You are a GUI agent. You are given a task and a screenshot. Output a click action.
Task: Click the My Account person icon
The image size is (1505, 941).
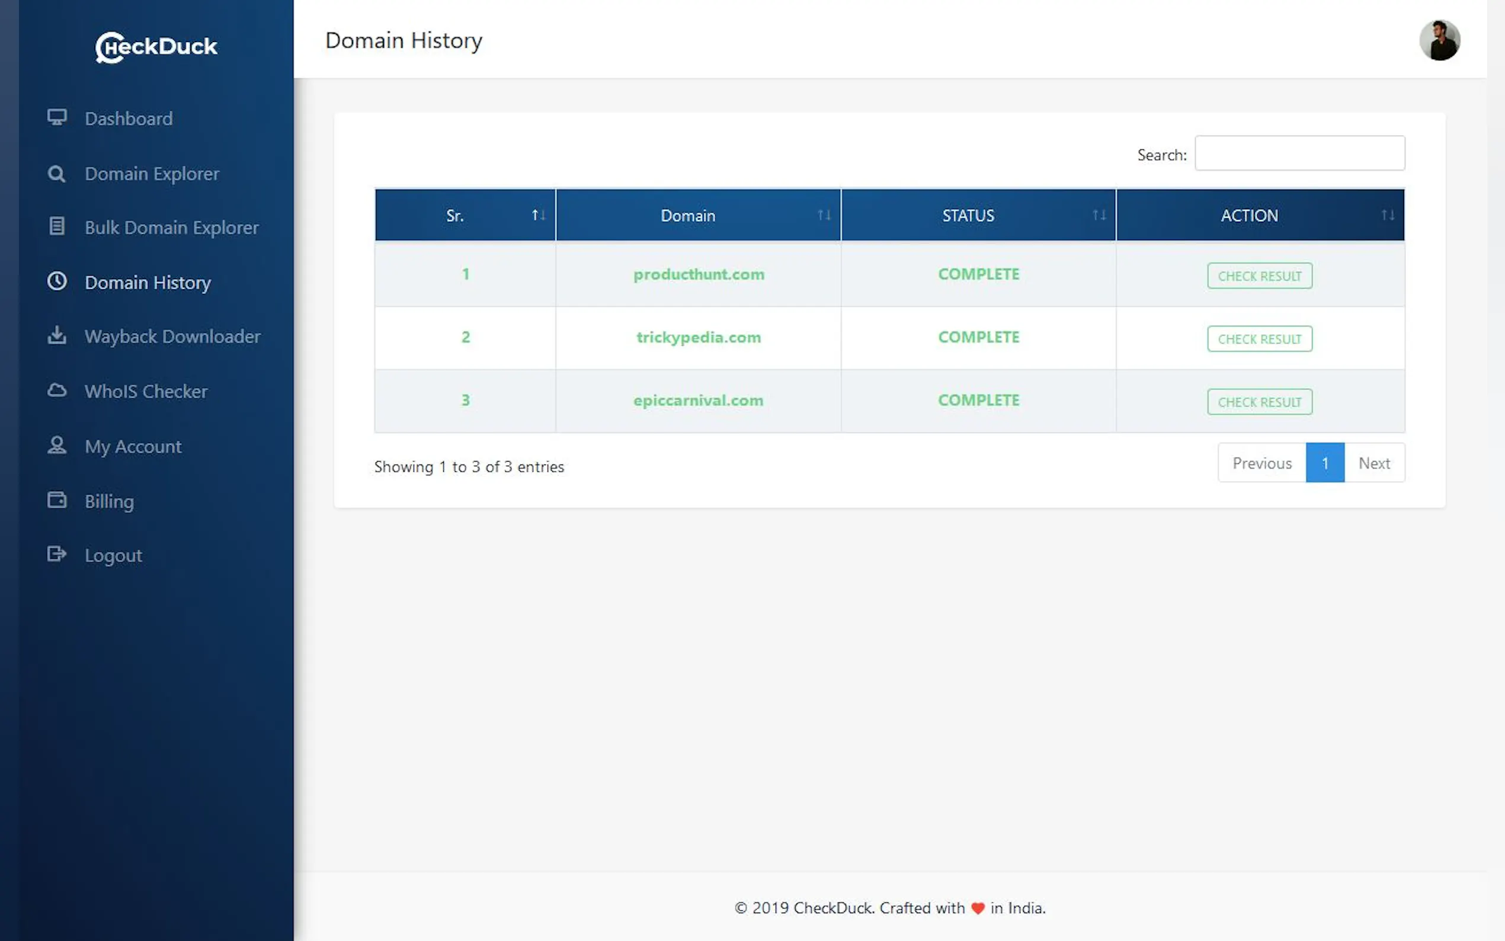pos(57,444)
